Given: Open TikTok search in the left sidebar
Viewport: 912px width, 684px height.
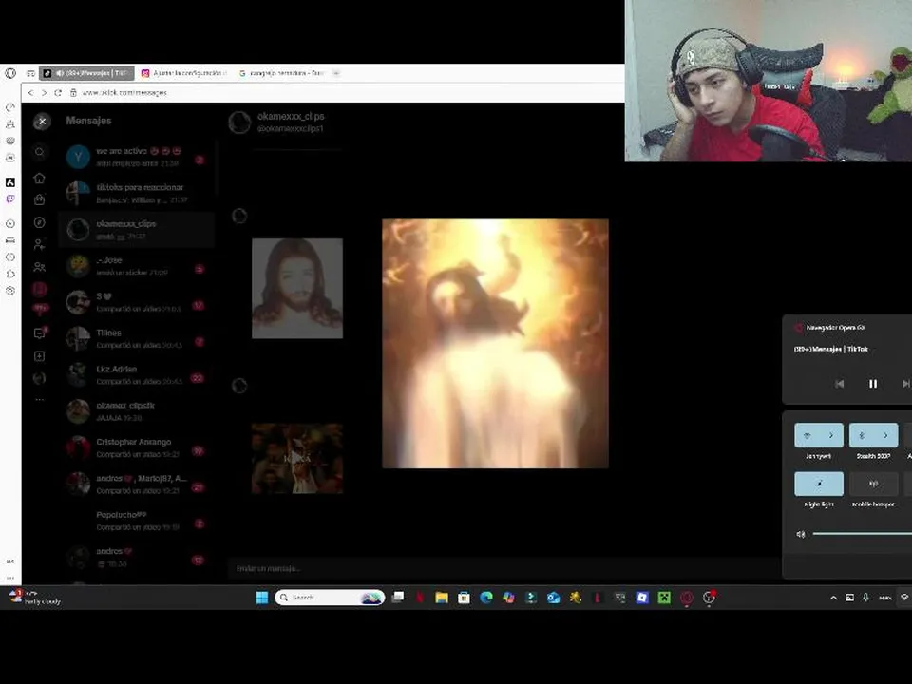Looking at the screenshot, I should click(x=40, y=152).
